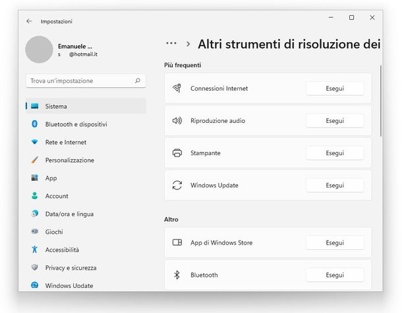Click the Windows Update sidebar icon
This screenshot has width=402, height=313.
click(35, 285)
